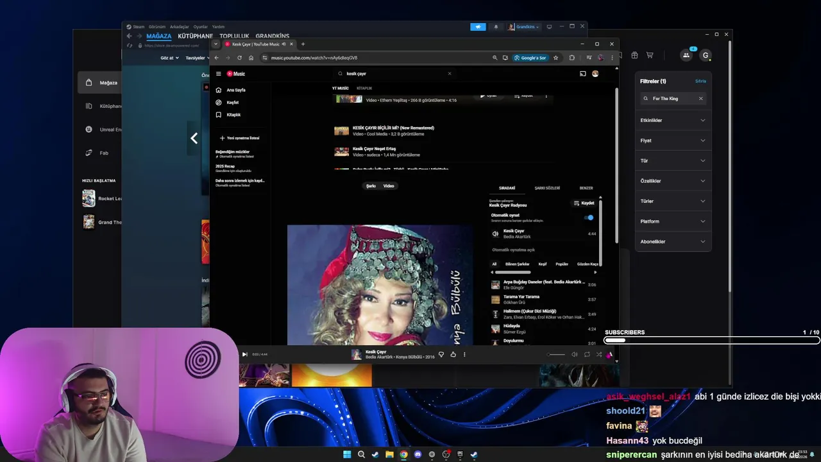
Task: Click Google'a Sor button
Action: click(x=530, y=58)
